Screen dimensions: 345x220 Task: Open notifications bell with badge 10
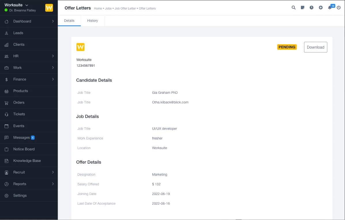click(330, 8)
